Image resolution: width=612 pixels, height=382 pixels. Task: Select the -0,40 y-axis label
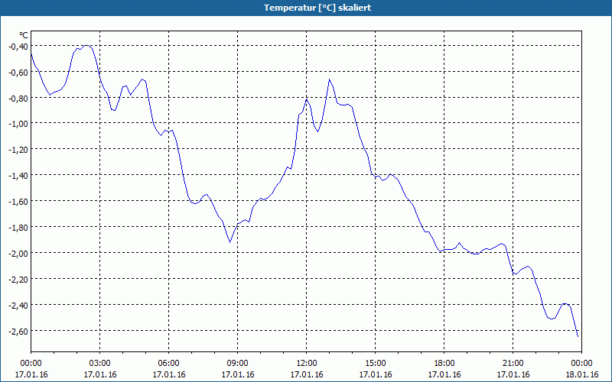click(x=18, y=47)
